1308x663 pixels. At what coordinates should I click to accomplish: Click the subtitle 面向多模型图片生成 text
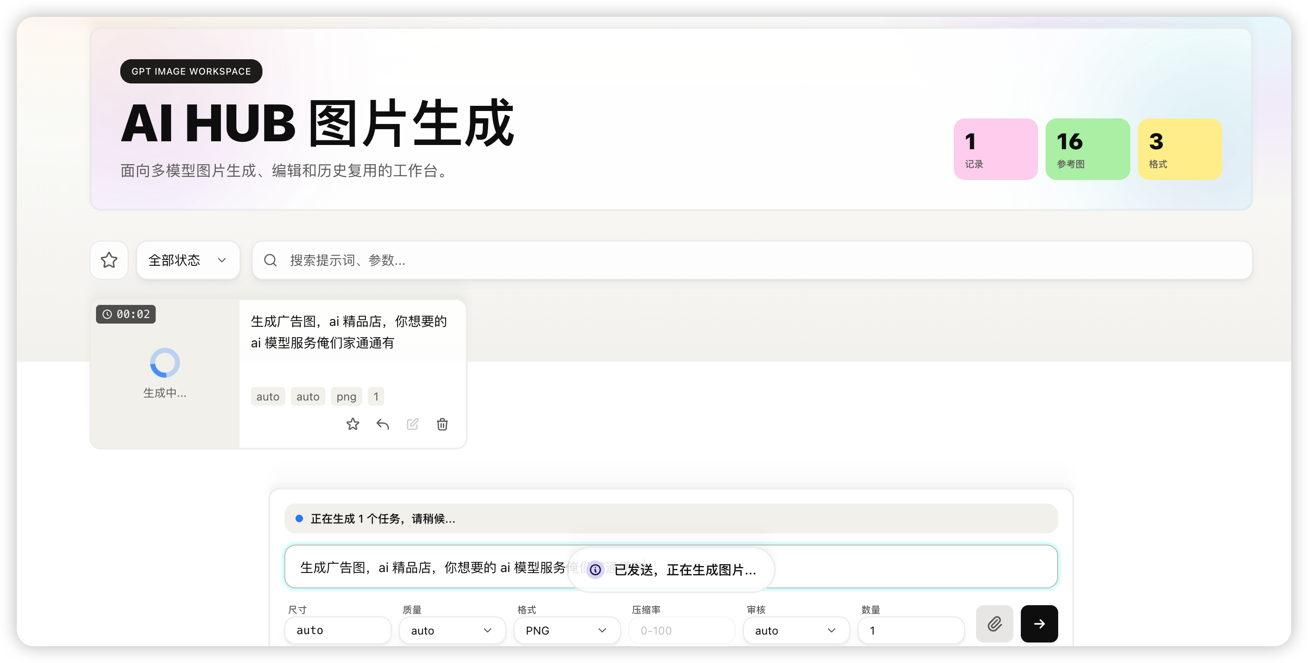(285, 171)
